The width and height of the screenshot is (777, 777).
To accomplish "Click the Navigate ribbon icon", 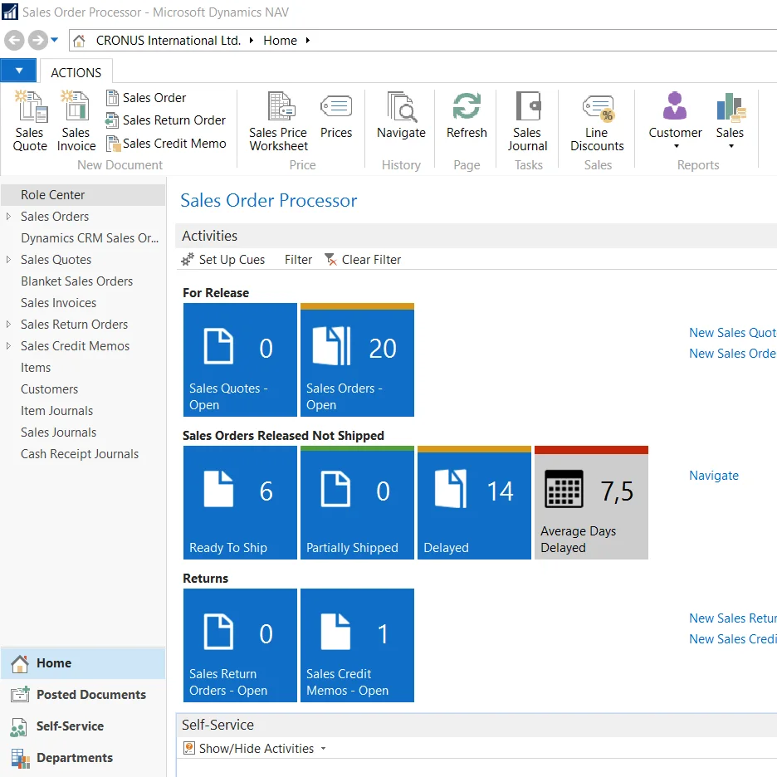I will point(401,115).
